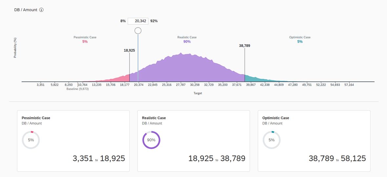Open the Pessimistic Case card title
Viewport: 387px width, 177px height.
click(x=36, y=118)
